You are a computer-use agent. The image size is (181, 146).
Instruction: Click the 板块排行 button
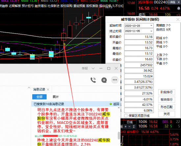(167, 100)
